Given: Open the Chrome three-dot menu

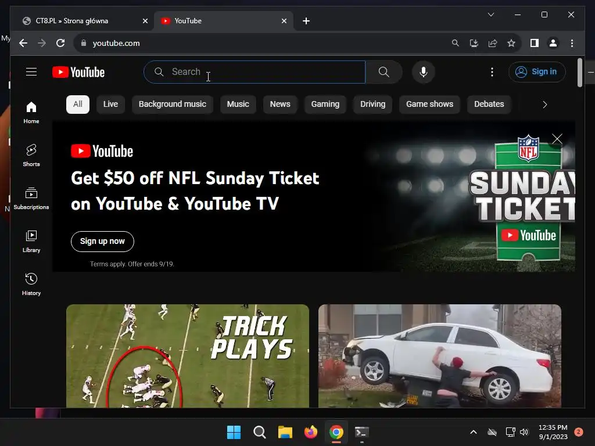Looking at the screenshot, I should (x=572, y=43).
